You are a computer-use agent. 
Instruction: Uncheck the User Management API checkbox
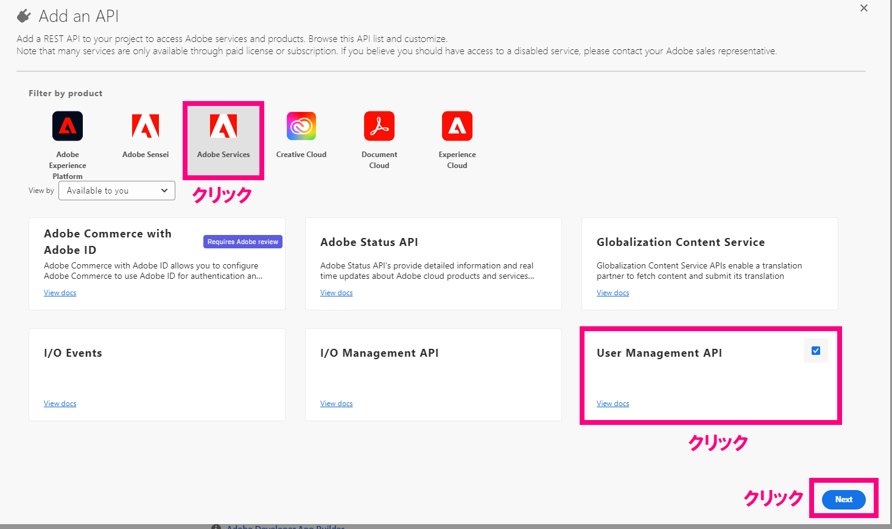click(816, 351)
